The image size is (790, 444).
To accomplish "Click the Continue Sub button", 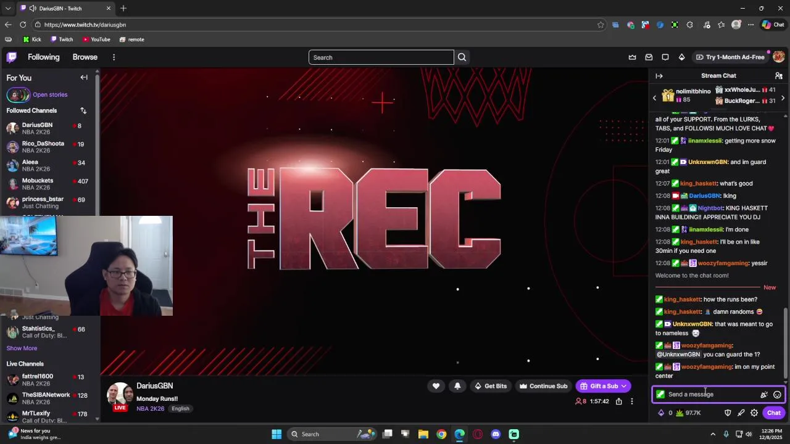I will tap(543, 386).
